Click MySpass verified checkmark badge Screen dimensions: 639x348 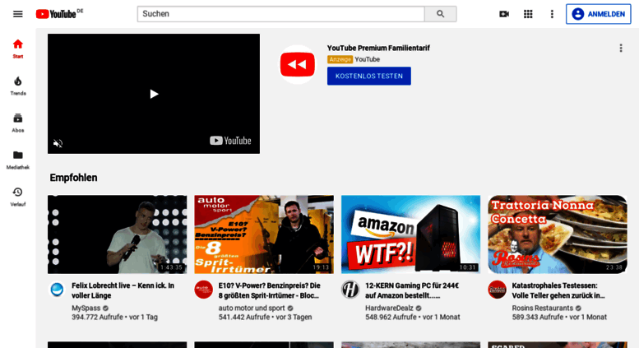pos(105,309)
